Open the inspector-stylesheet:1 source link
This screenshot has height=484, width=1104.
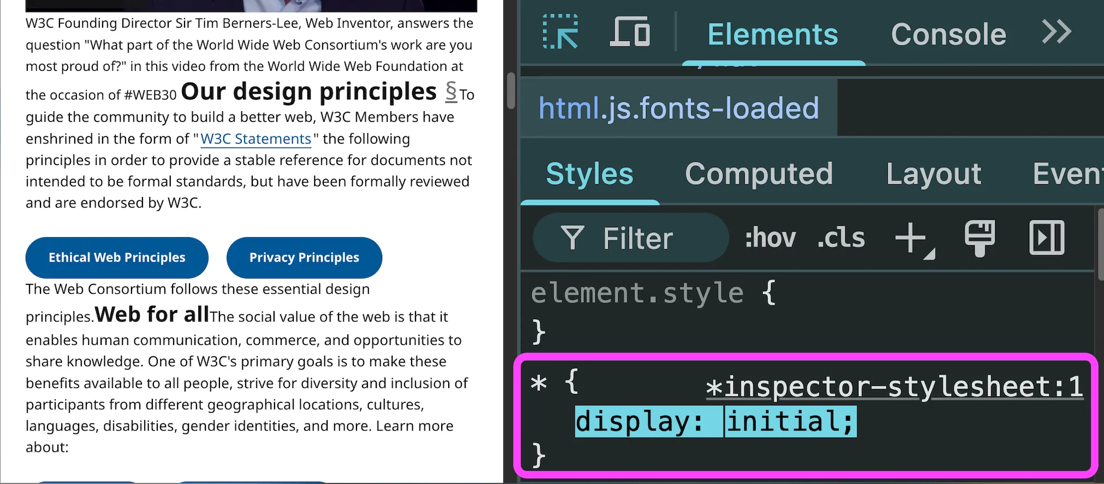coord(894,387)
